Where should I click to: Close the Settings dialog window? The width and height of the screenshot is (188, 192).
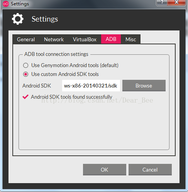[176, 2]
